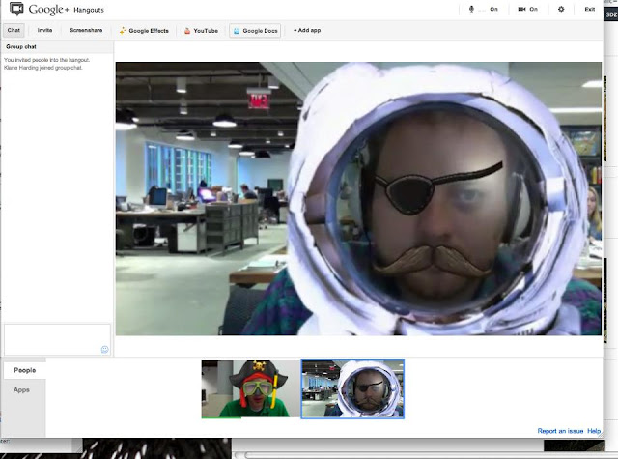Click 'You invited people into the hangout.' message
The width and height of the screenshot is (618, 459).
point(46,60)
